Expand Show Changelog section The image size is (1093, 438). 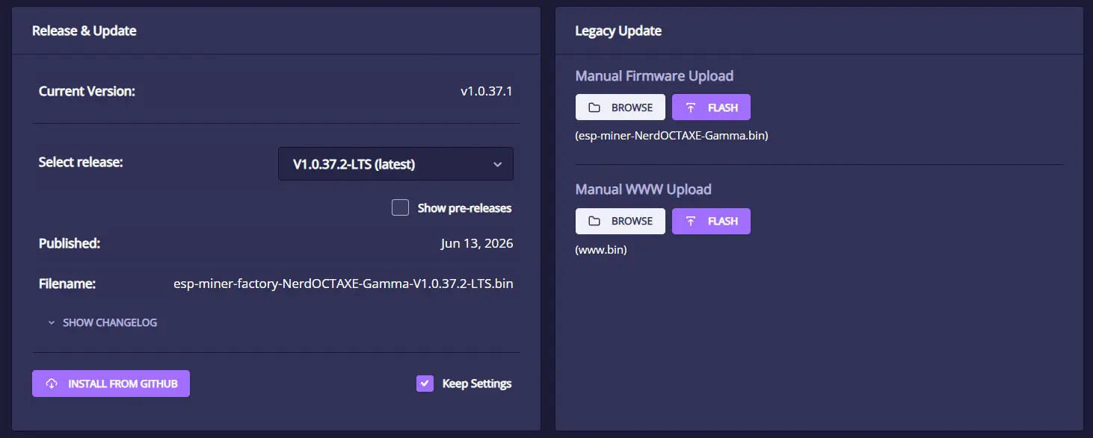point(102,322)
